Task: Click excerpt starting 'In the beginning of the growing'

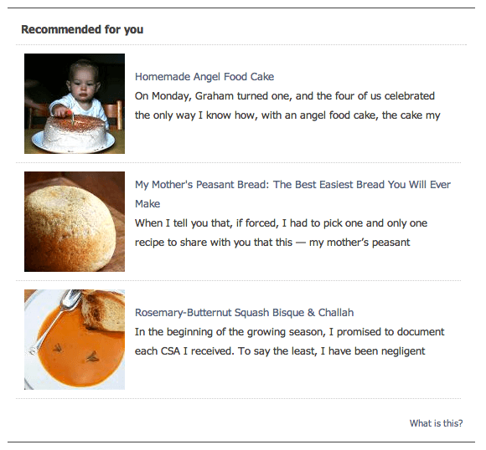Action: click(x=289, y=341)
